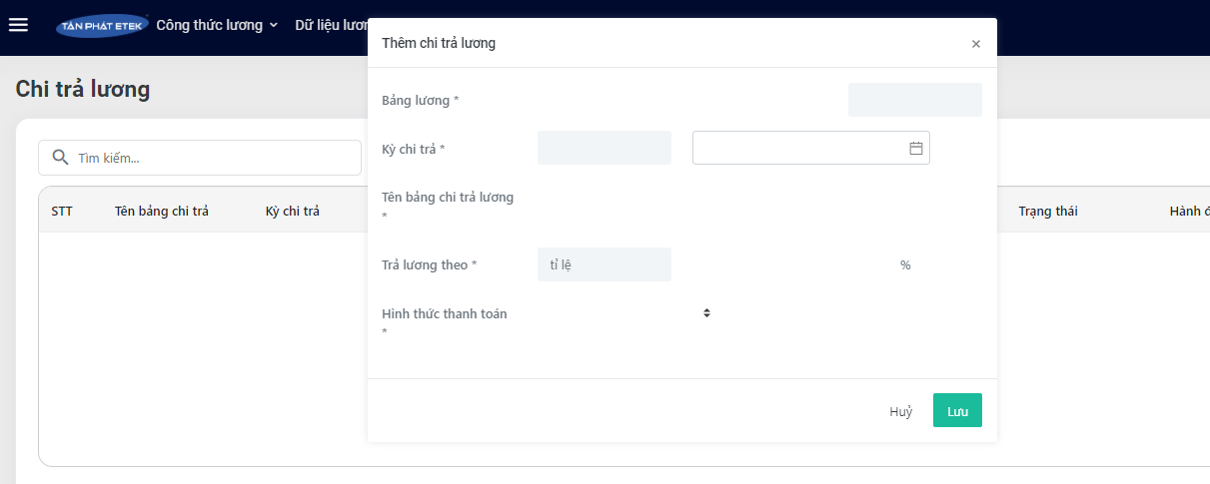Click the Kỳ chi trả table header
This screenshot has width=1210, height=484.
pyautogui.click(x=293, y=211)
